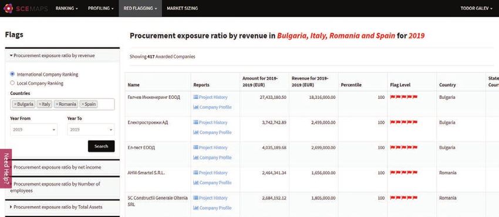This screenshot has width=499, height=217.
Task: Click the Search button
Action: (101, 146)
